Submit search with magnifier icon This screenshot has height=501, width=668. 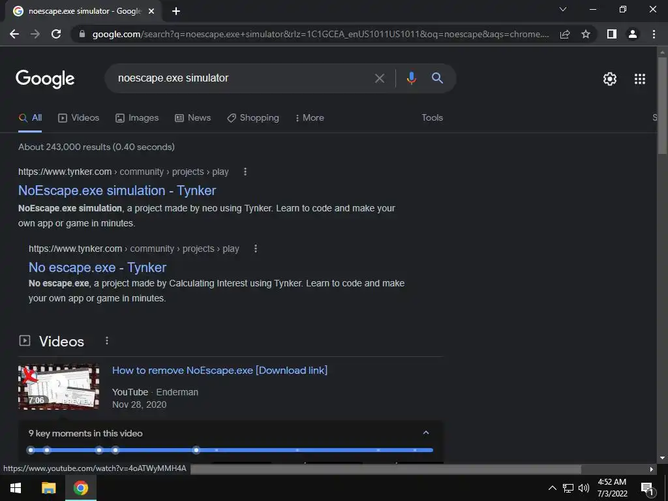[x=438, y=78]
